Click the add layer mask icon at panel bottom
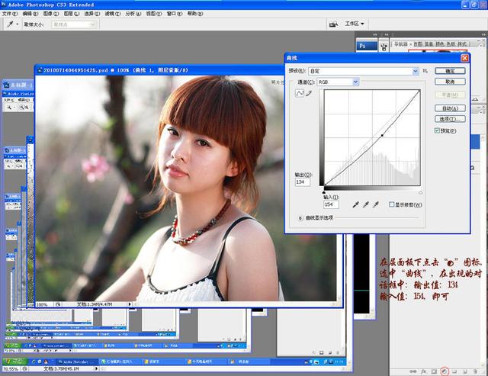This screenshot has width=488, height=376. [x=434, y=371]
